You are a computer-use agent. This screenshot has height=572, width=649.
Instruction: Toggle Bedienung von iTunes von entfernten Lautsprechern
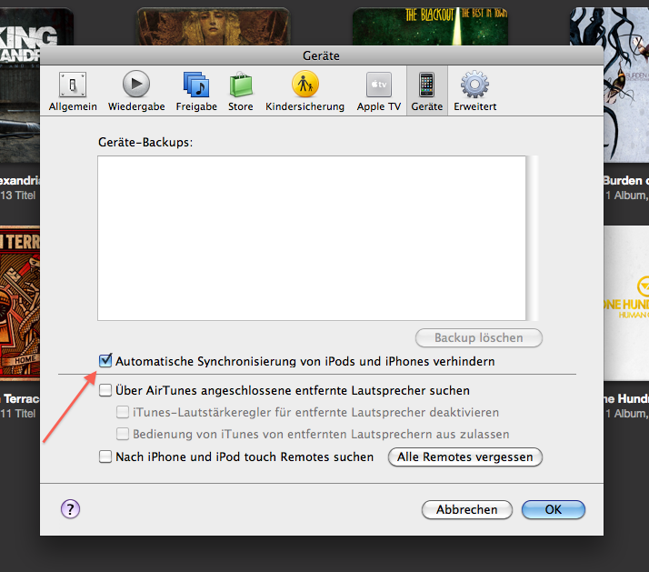tap(123, 434)
